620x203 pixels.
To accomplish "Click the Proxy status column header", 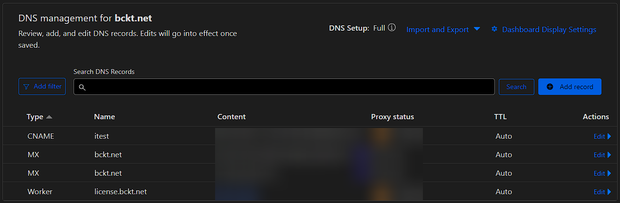I will [392, 117].
